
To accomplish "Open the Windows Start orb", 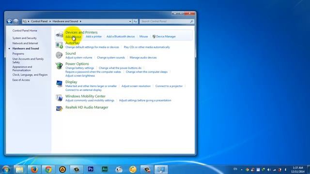I will [x=6, y=170].
